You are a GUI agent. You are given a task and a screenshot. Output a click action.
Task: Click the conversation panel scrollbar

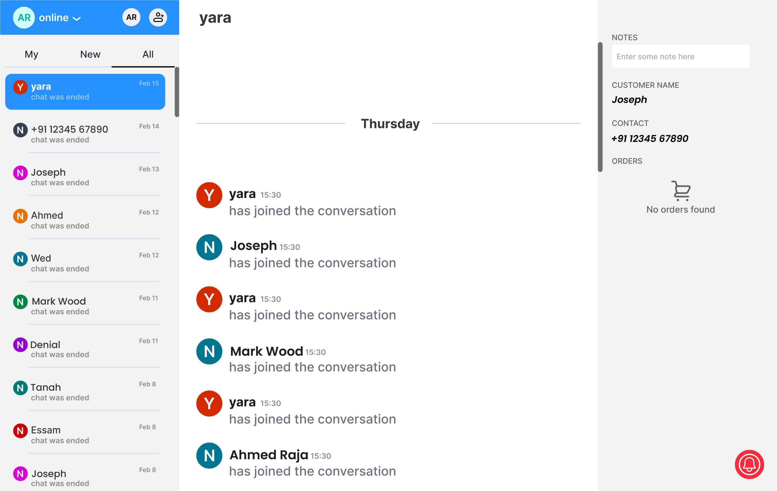coord(600,107)
